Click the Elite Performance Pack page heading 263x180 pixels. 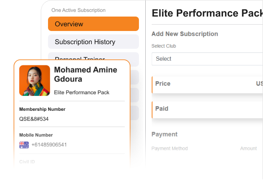pyautogui.click(x=207, y=13)
